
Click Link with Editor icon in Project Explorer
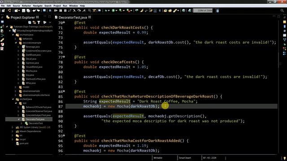(x=34, y=22)
